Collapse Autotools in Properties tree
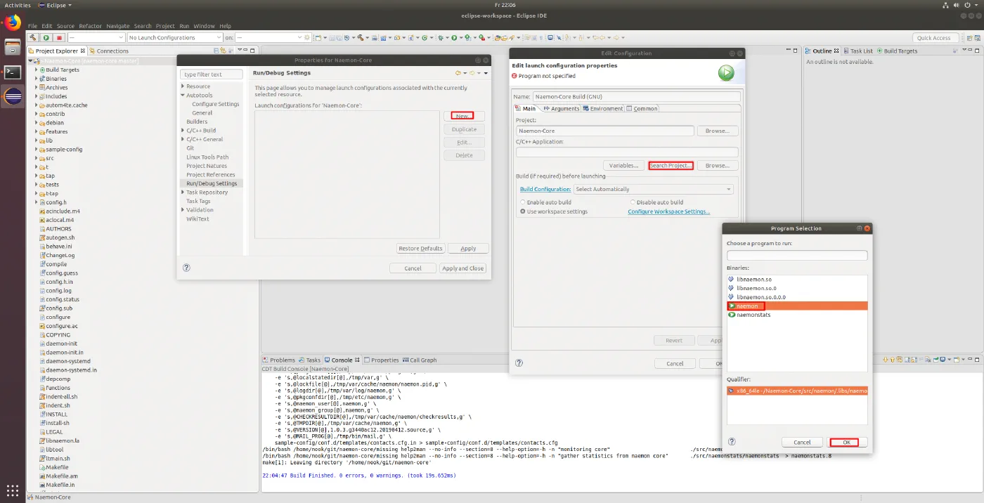This screenshot has width=984, height=503. tap(183, 95)
